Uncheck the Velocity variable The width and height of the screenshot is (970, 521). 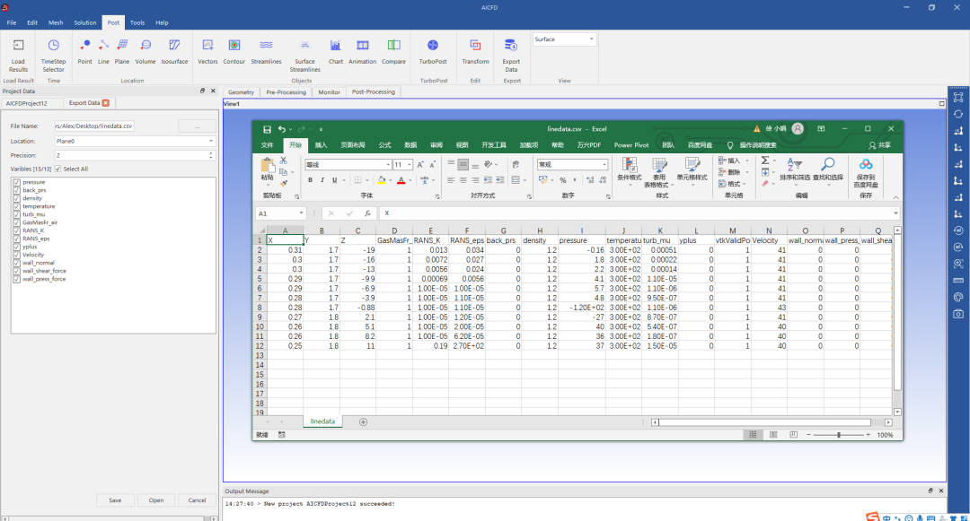[x=17, y=255]
